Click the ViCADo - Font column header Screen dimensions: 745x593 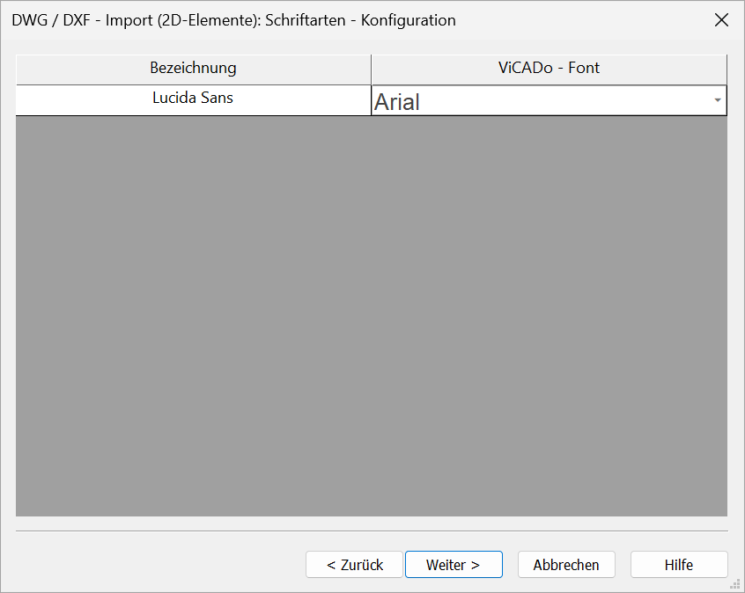(x=549, y=70)
